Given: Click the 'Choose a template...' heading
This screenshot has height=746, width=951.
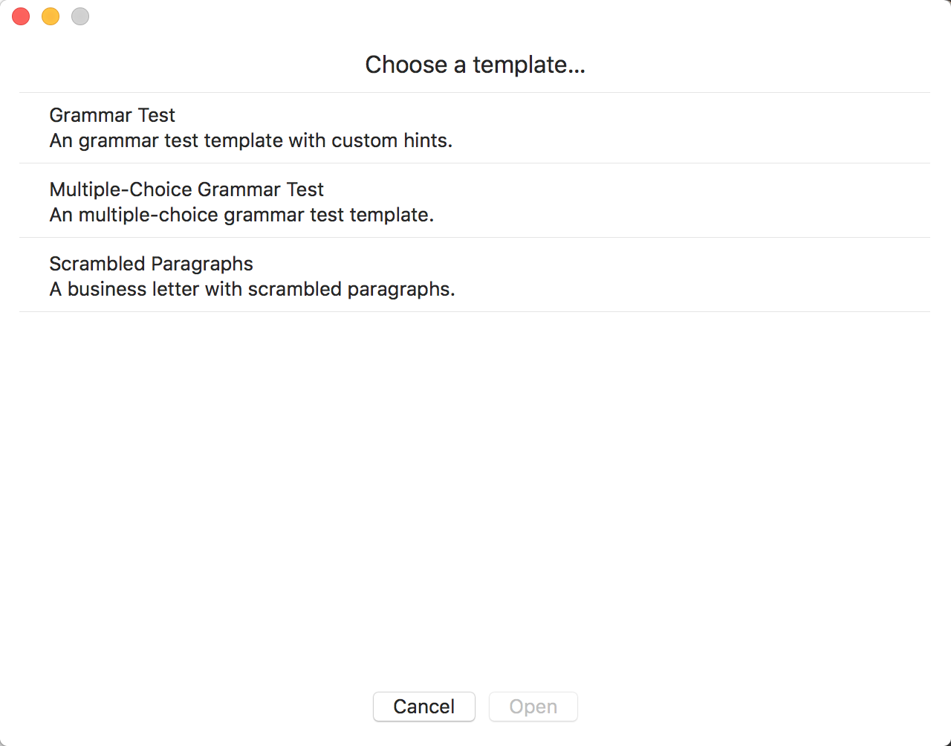Looking at the screenshot, I should click(475, 65).
